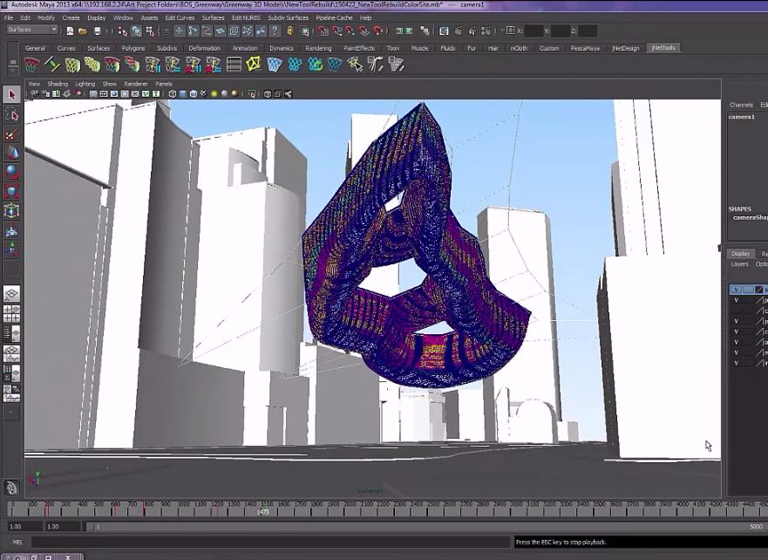The width and height of the screenshot is (768, 560).
Task: Switch to the jNetDesign shelf tab
Action: (x=625, y=48)
